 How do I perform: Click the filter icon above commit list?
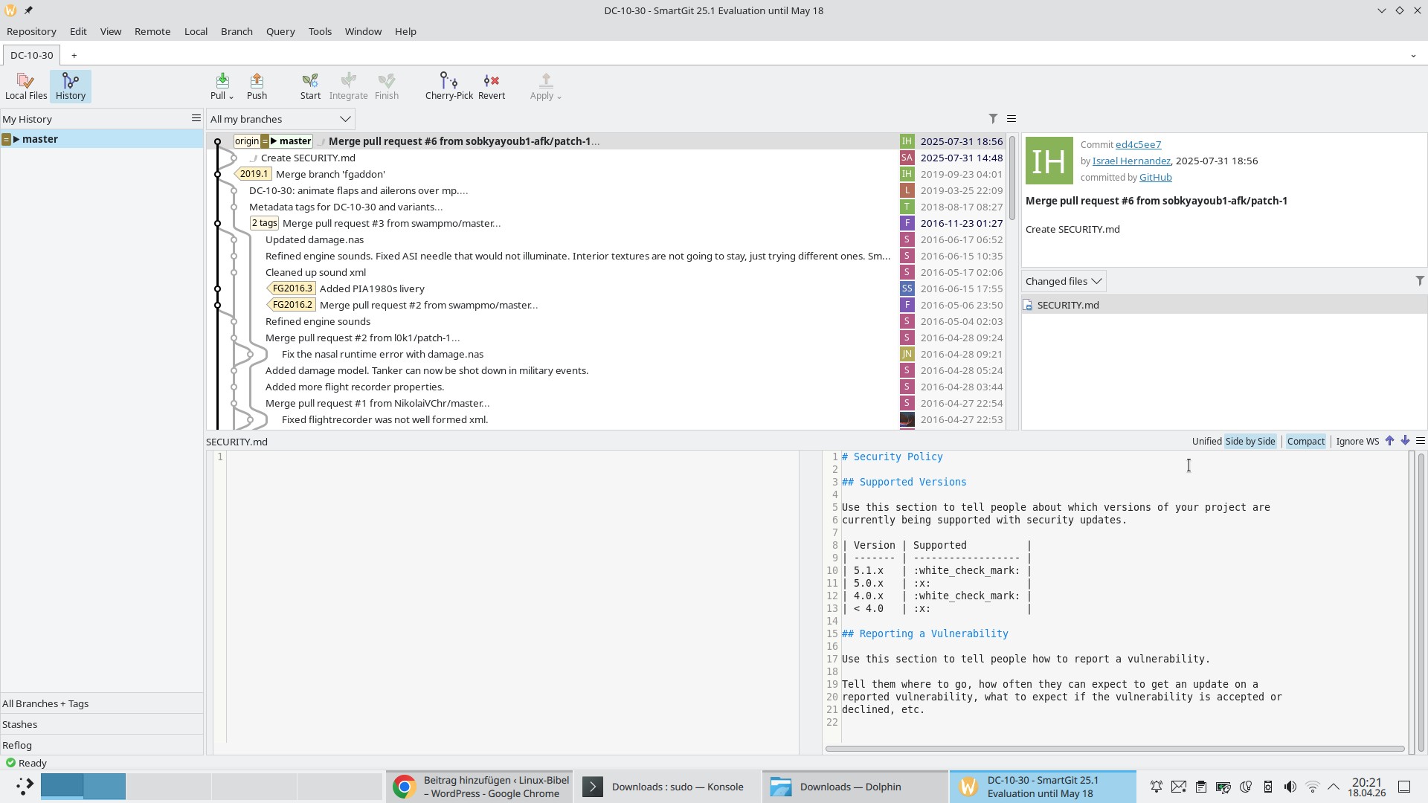[x=993, y=119]
